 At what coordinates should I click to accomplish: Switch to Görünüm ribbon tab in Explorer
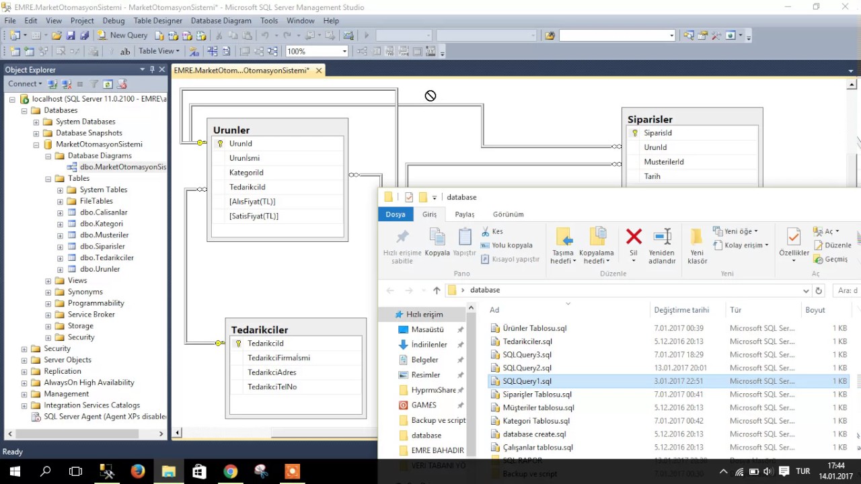pos(509,214)
